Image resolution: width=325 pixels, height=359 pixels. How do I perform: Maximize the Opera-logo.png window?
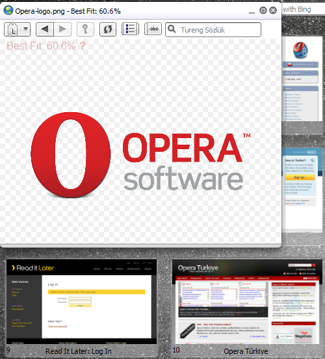click(263, 10)
